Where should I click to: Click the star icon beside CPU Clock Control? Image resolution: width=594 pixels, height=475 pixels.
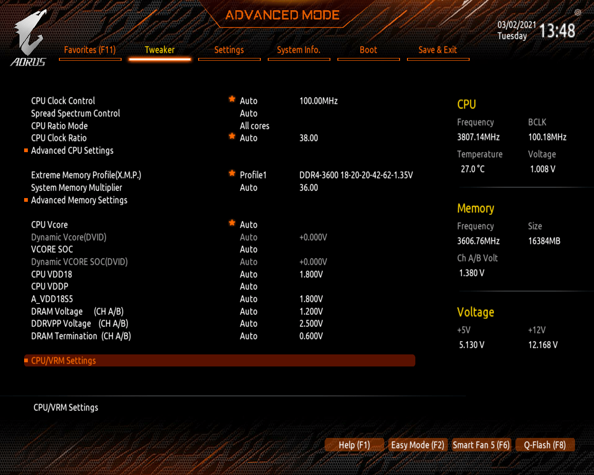(232, 99)
